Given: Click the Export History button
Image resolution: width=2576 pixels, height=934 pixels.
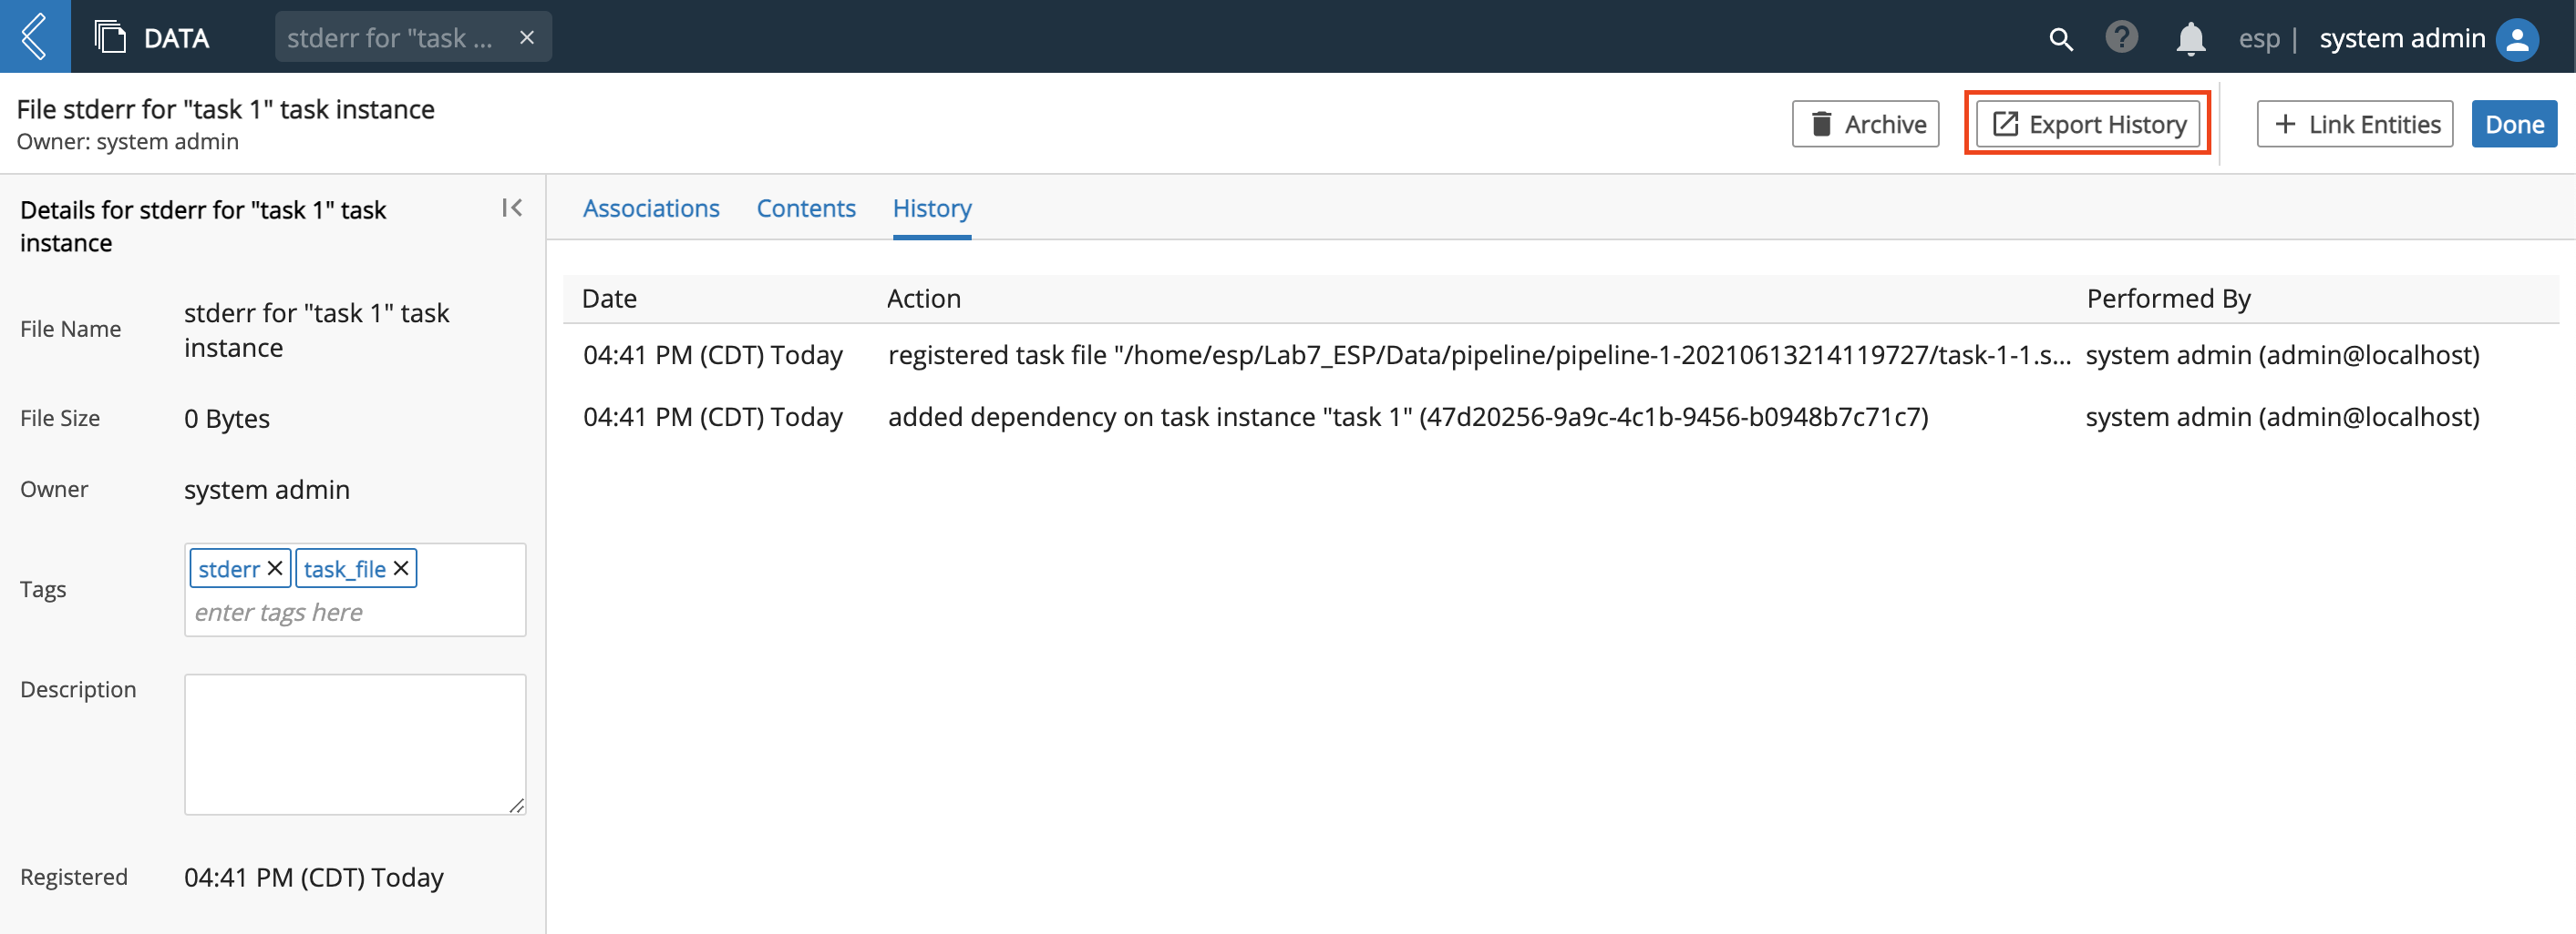Looking at the screenshot, I should [2087, 124].
